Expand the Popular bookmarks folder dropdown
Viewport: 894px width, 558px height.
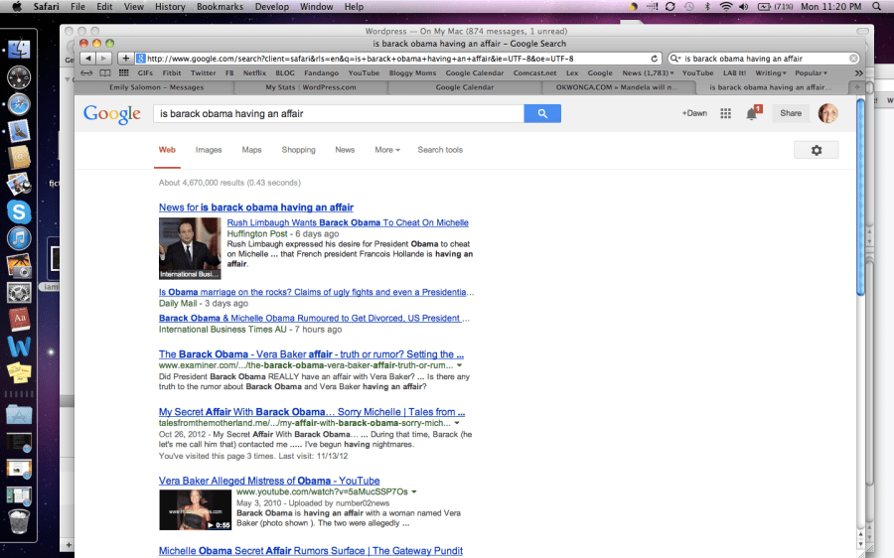pyautogui.click(x=811, y=72)
